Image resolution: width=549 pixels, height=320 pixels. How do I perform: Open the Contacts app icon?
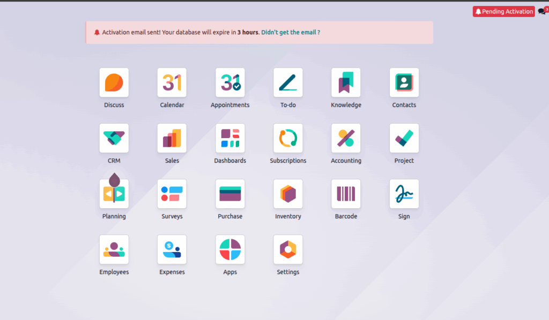404,82
